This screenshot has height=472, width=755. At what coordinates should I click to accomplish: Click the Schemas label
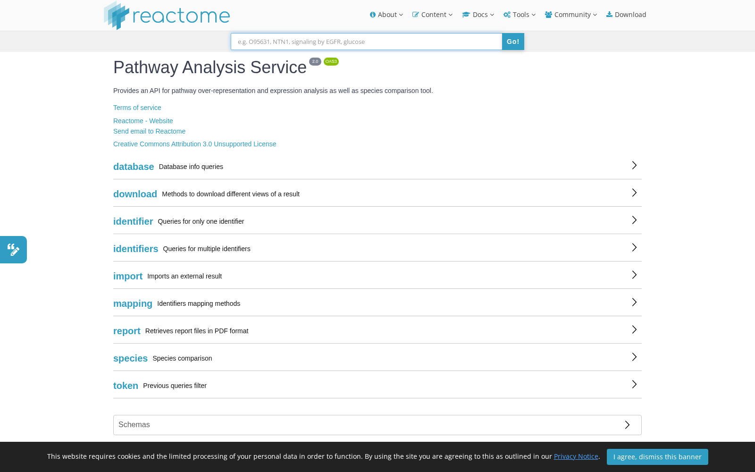134,425
